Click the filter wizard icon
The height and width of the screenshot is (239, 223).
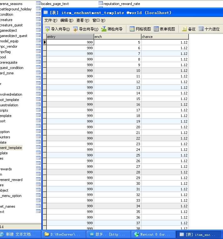pyautogui.click(x=104, y=29)
